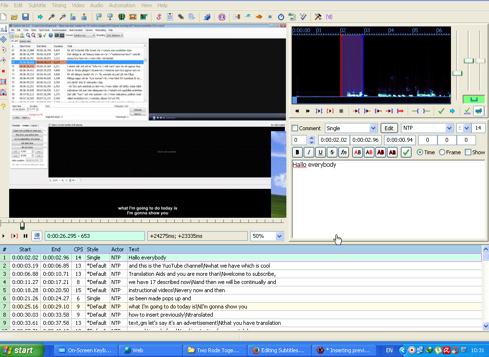
Task: Click the Shift Times clock icon
Action: 281,17
